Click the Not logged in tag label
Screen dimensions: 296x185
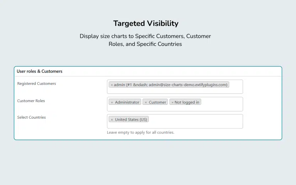click(187, 102)
